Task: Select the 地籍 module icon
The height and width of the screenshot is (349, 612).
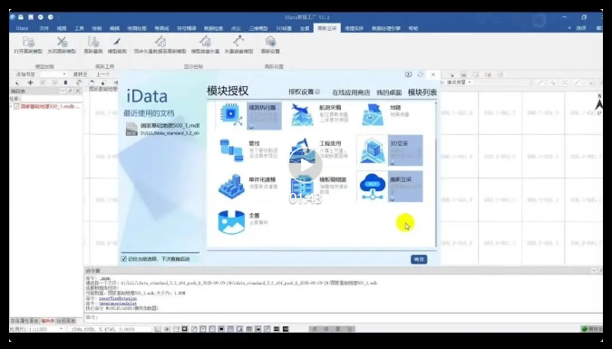Action: coord(373,115)
